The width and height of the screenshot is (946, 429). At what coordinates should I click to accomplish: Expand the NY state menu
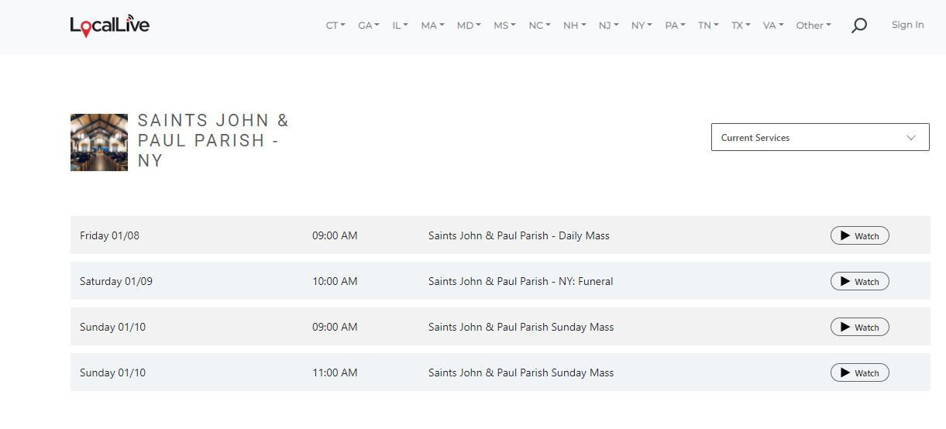pos(642,25)
